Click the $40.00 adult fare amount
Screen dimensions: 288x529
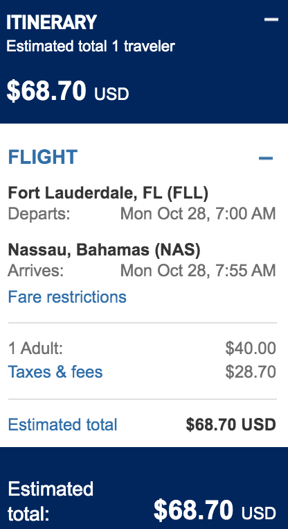tap(251, 349)
